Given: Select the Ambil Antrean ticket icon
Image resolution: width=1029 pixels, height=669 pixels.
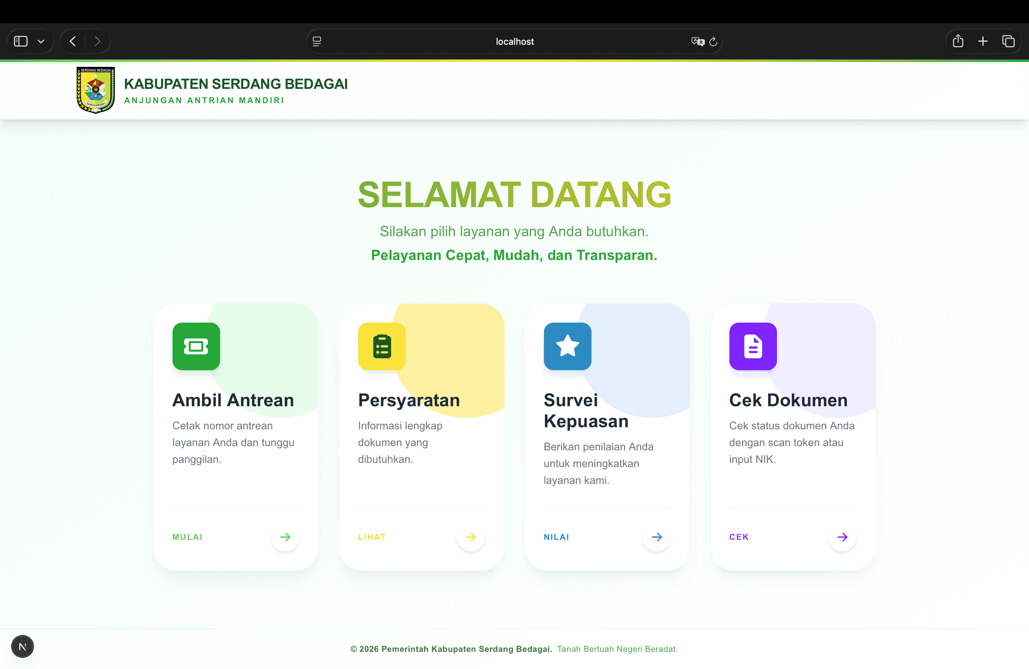Looking at the screenshot, I should (x=196, y=347).
